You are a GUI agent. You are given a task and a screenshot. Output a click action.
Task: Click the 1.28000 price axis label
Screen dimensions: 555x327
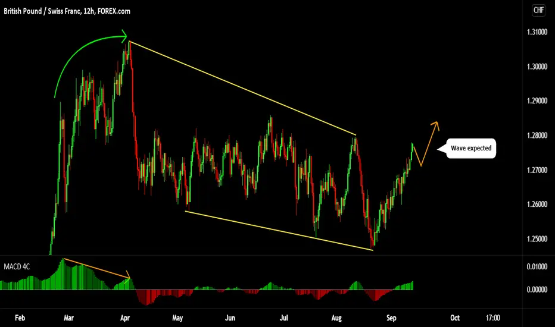coord(537,136)
